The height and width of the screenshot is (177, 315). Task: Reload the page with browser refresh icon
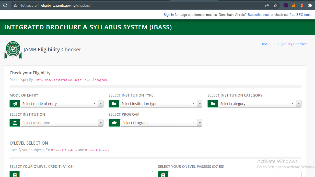click(x=5, y=5)
